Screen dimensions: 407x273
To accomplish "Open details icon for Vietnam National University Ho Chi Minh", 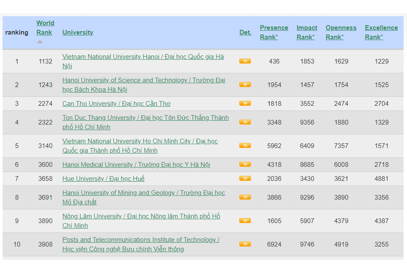I will pyautogui.click(x=245, y=145).
